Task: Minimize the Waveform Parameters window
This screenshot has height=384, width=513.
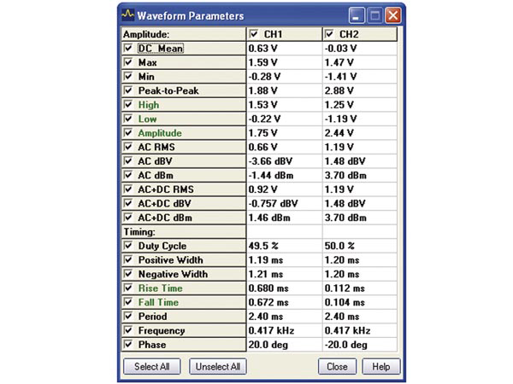Action: [357, 16]
